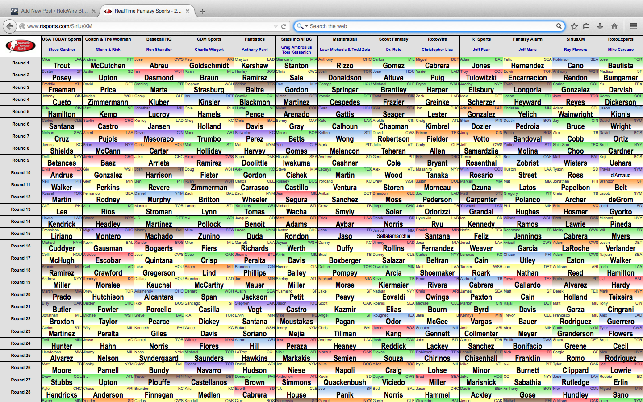643x402 pixels.
Task: Click the Baseball HQ column header
Action: click(159, 39)
